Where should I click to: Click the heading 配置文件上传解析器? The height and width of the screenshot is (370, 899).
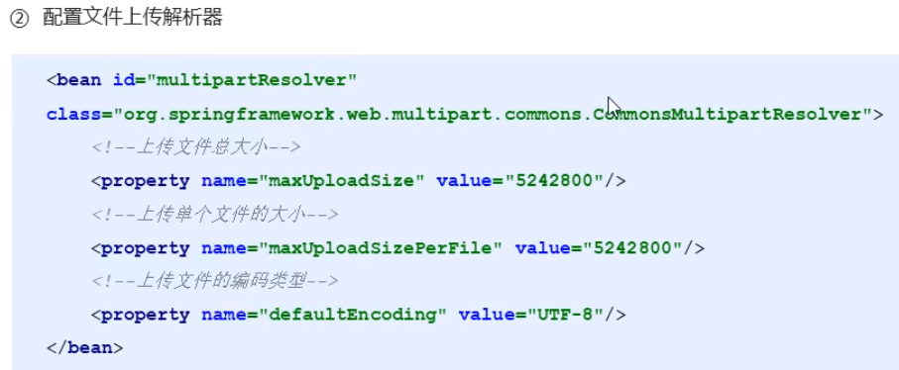click(x=133, y=18)
